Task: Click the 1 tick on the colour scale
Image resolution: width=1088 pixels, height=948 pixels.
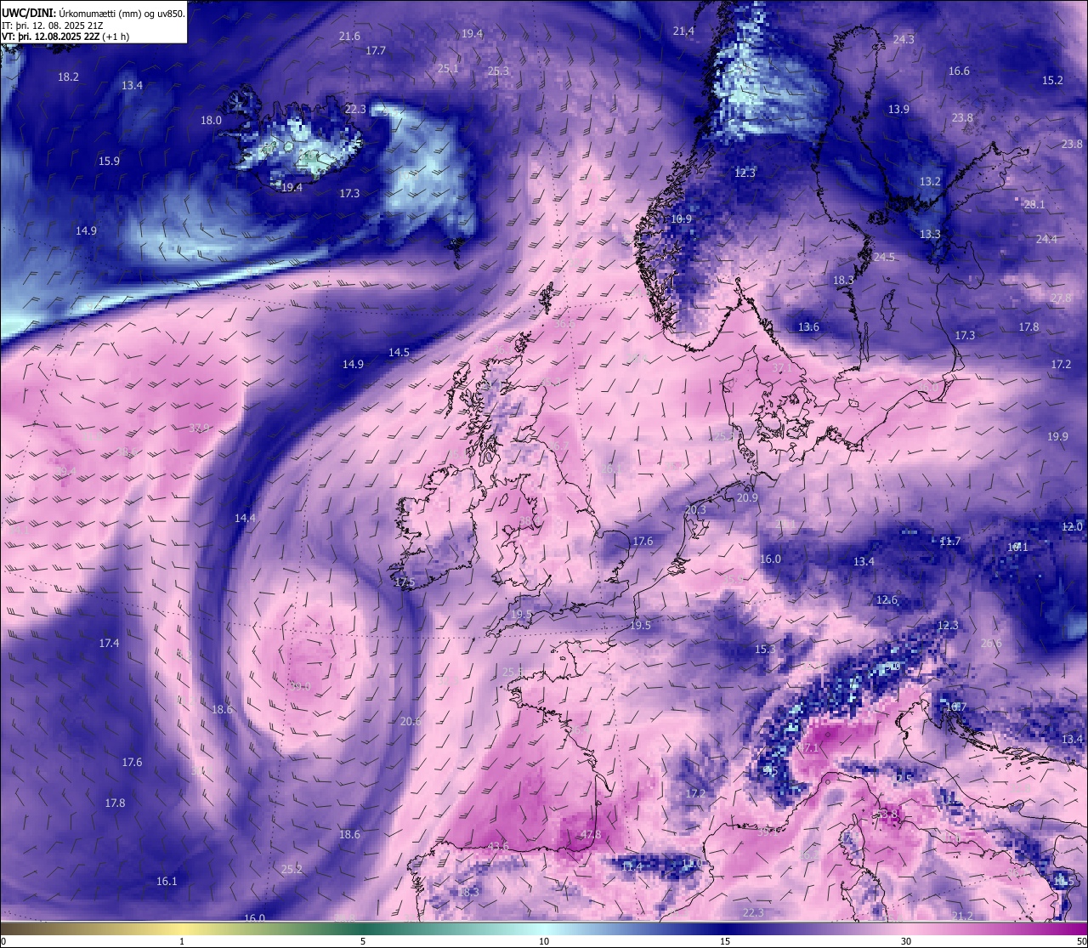Action: click(182, 941)
